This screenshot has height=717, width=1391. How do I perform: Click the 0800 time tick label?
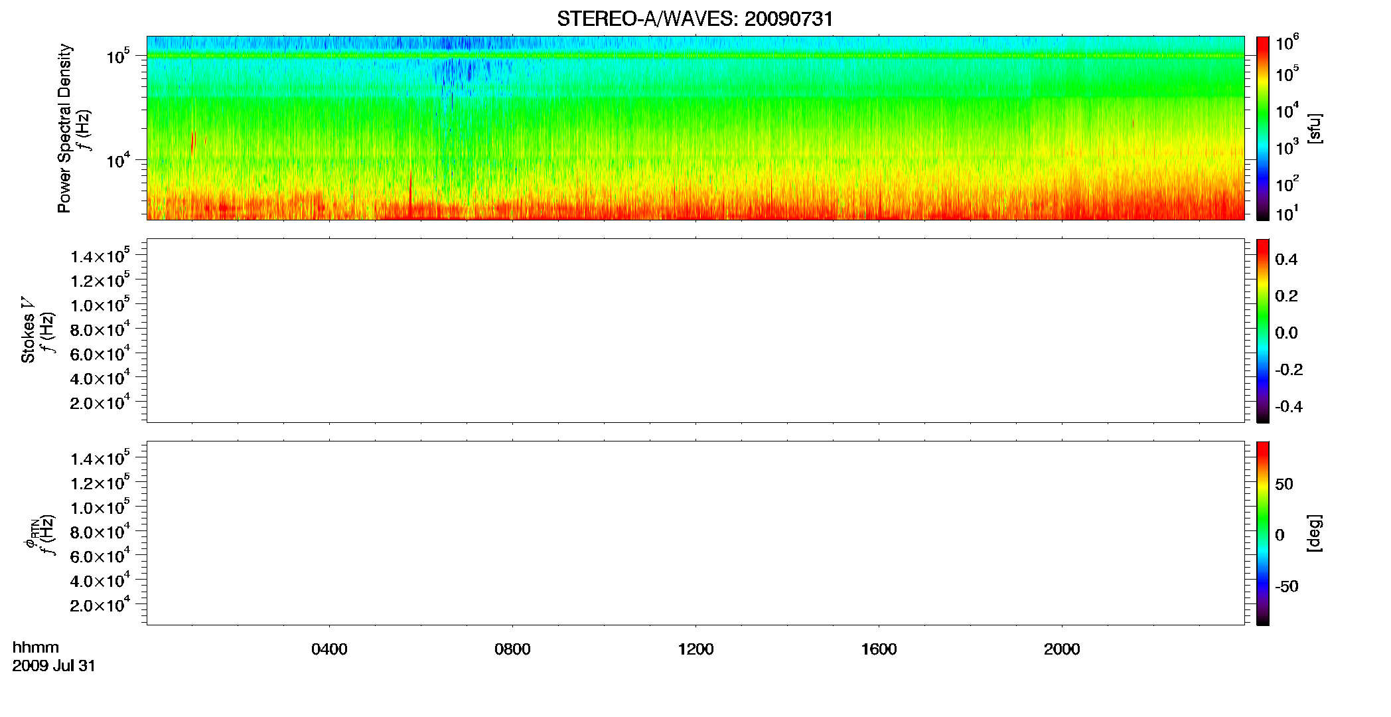coord(512,649)
